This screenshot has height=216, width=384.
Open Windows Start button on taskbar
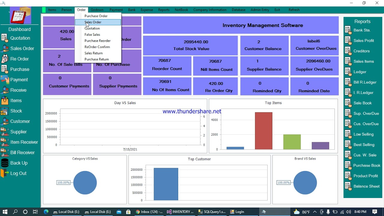5,212
